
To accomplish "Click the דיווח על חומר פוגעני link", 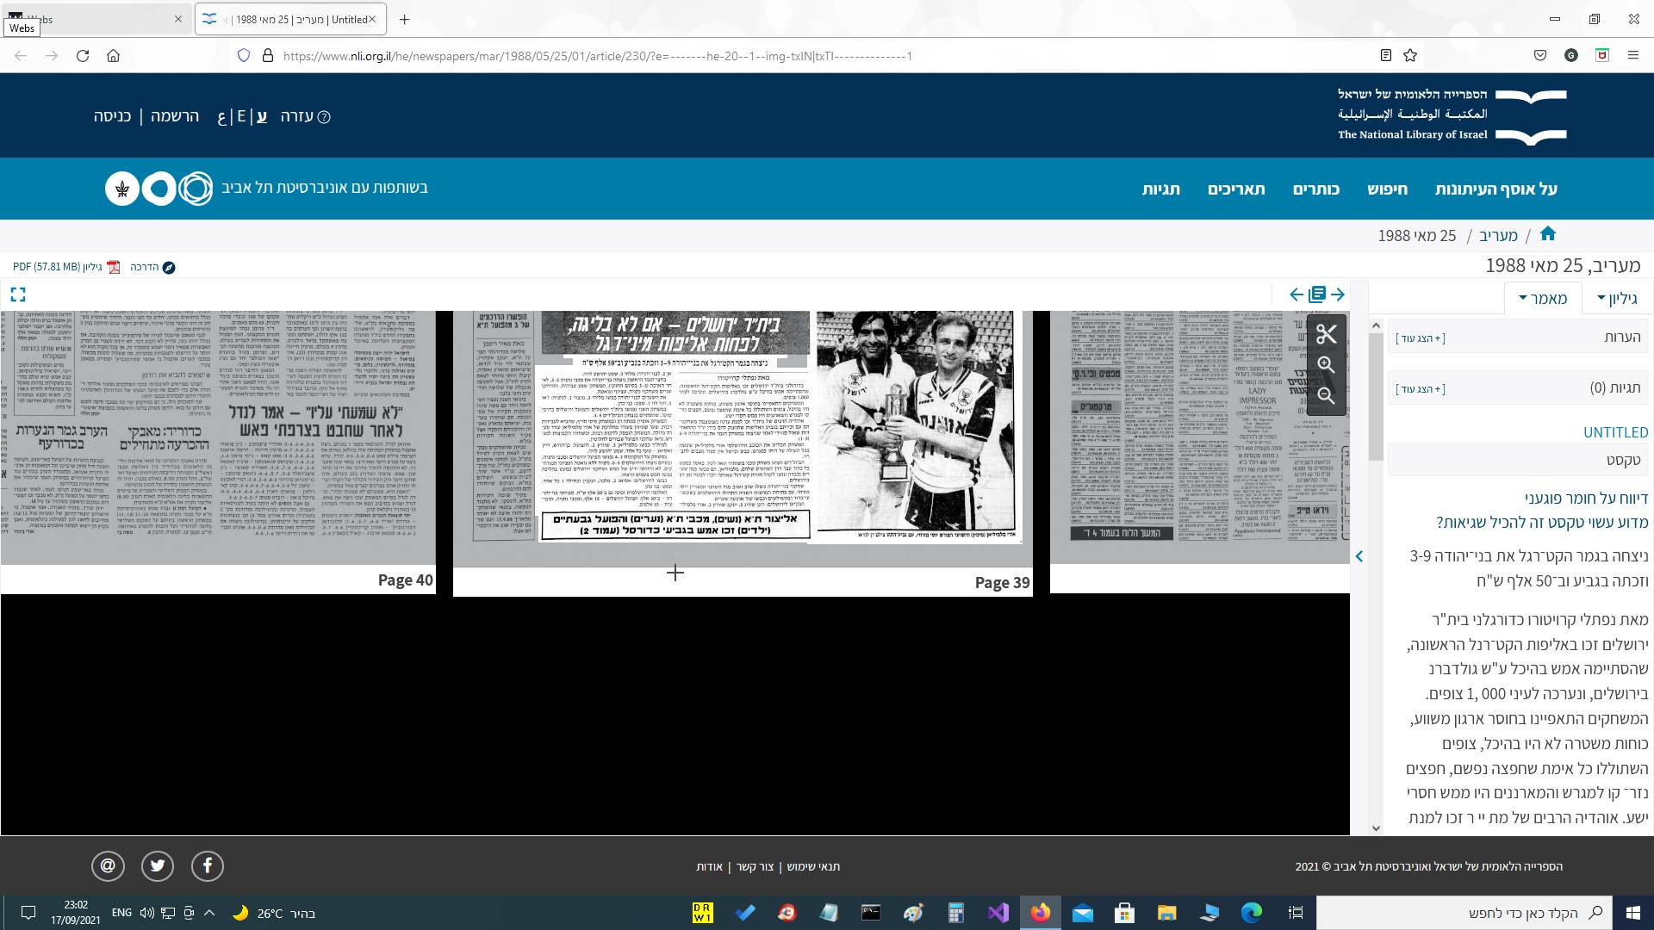I will pyautogui.click(x=1586, y=498).
